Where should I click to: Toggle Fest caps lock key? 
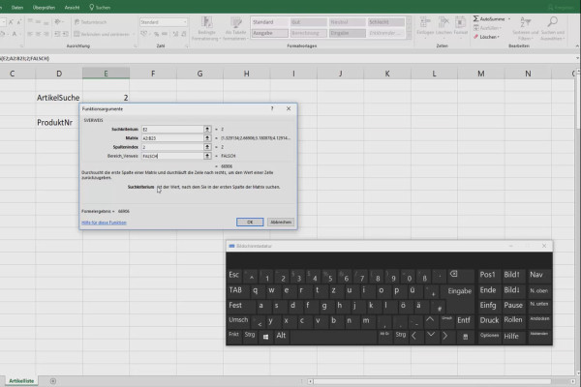coord(240,305)
